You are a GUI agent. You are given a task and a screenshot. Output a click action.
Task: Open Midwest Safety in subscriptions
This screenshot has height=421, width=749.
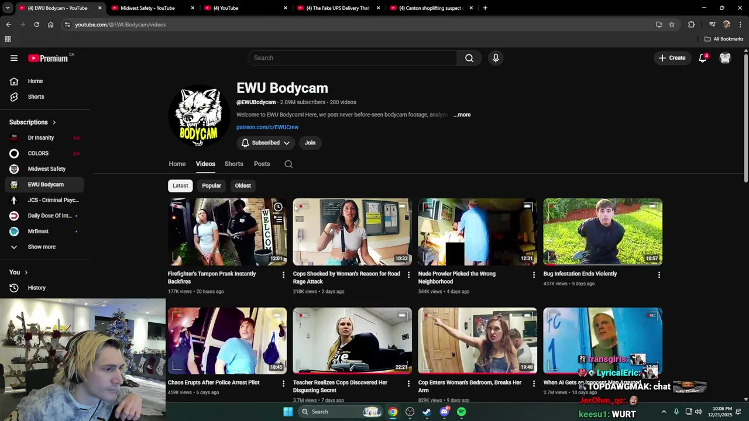(44, 169)
